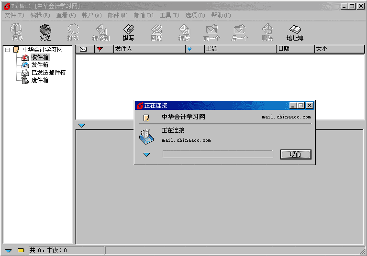Click the 转发 (forward) toolbar icon
Image resolution: width=367 pixels, height=256 pixels.
tap(184, 32)
